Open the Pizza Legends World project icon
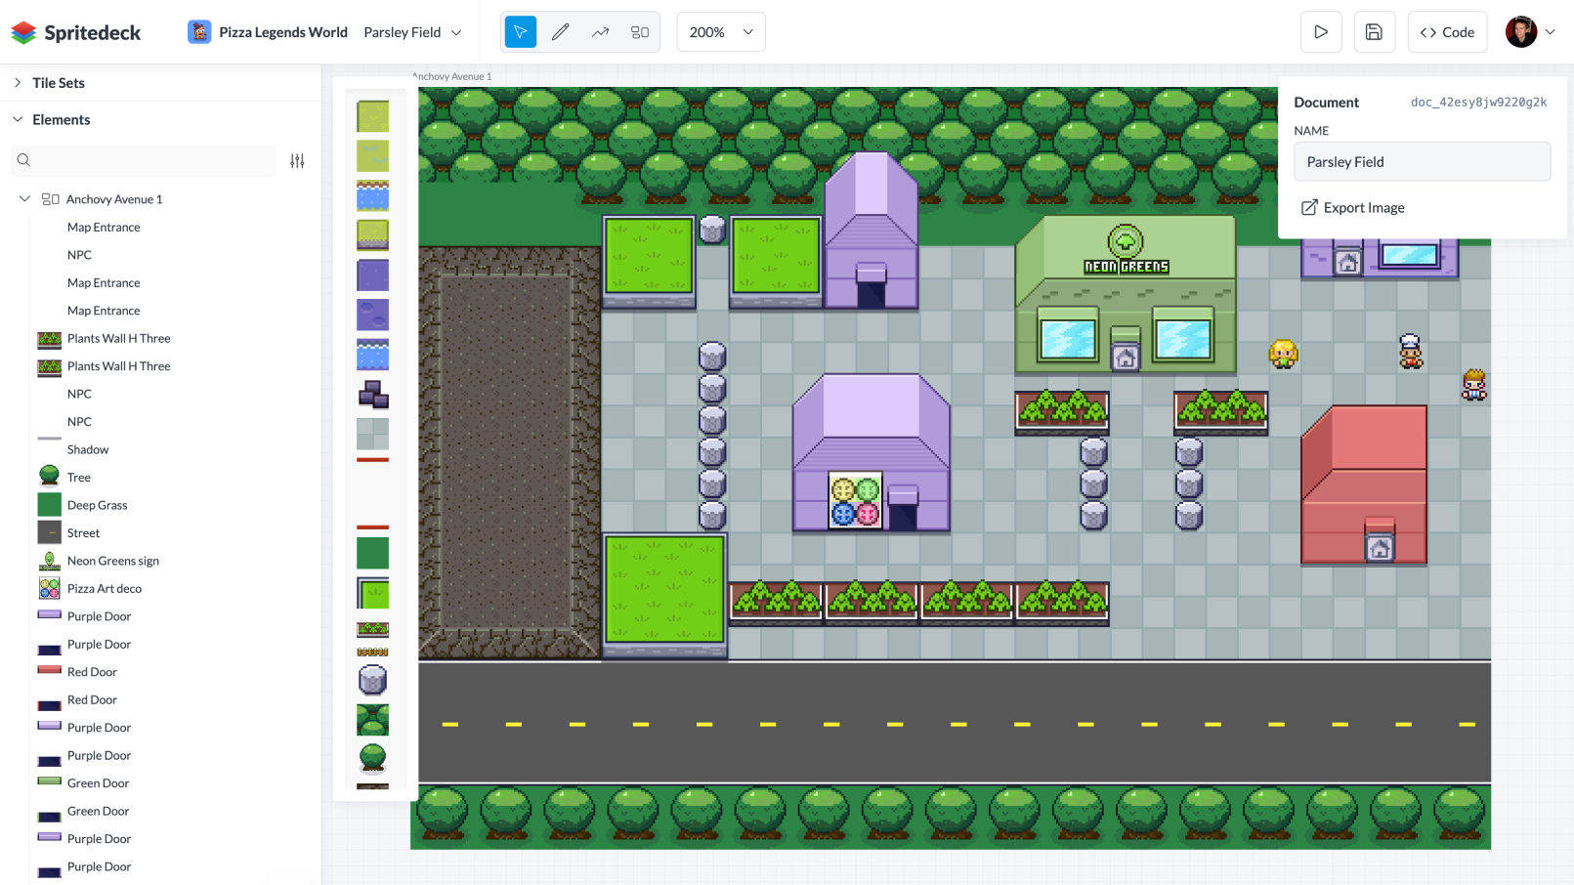 click(199, 32)
